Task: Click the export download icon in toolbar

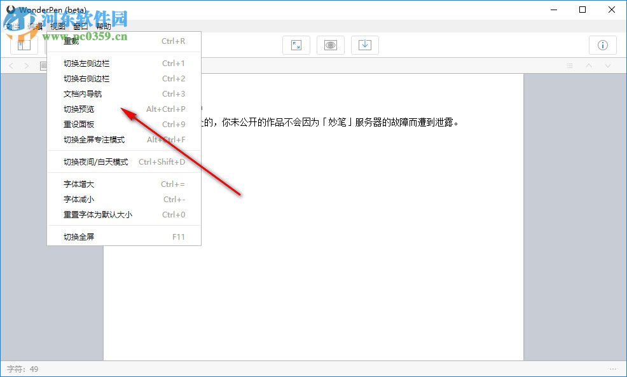Action: (x=365, y=45)
